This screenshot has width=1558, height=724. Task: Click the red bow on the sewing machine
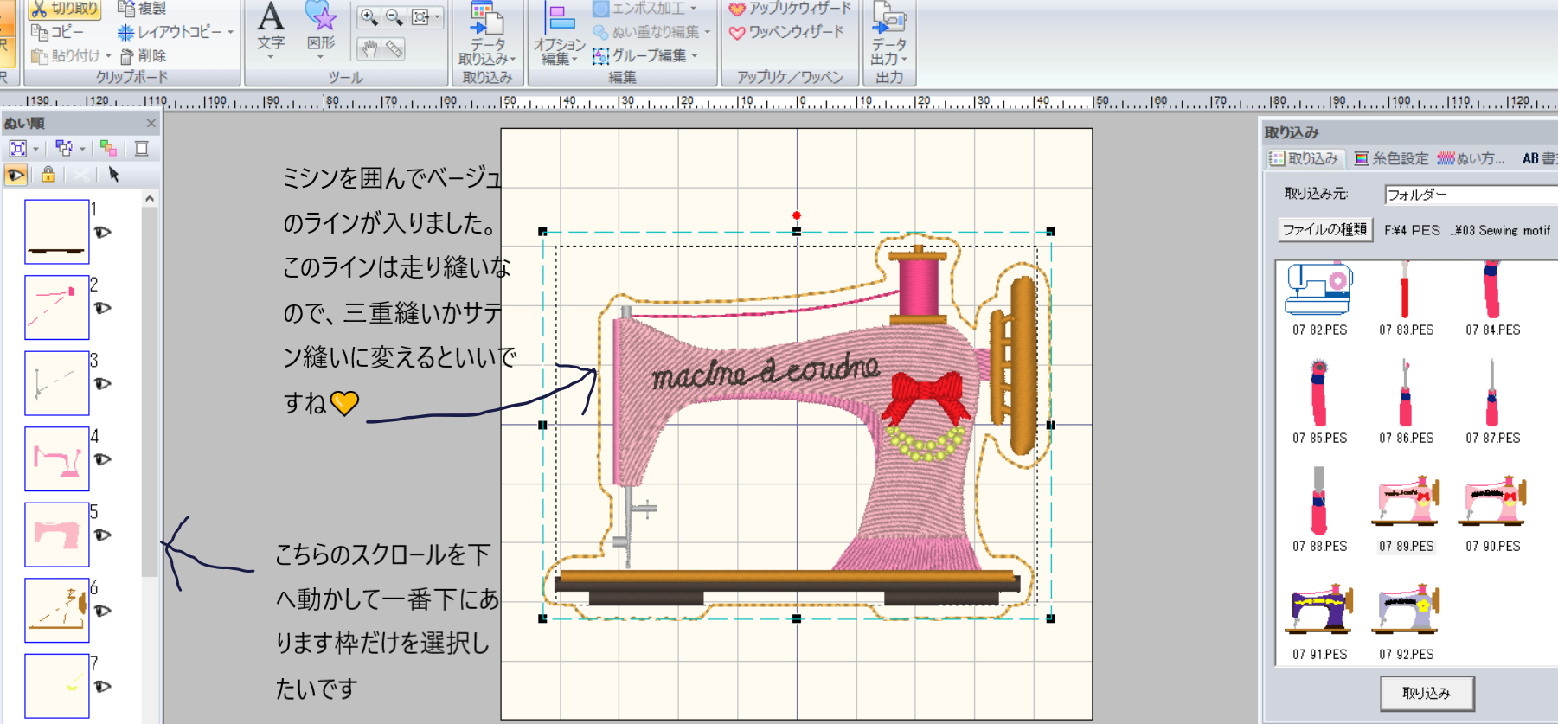pyautogui.click(x=926, y=397)
